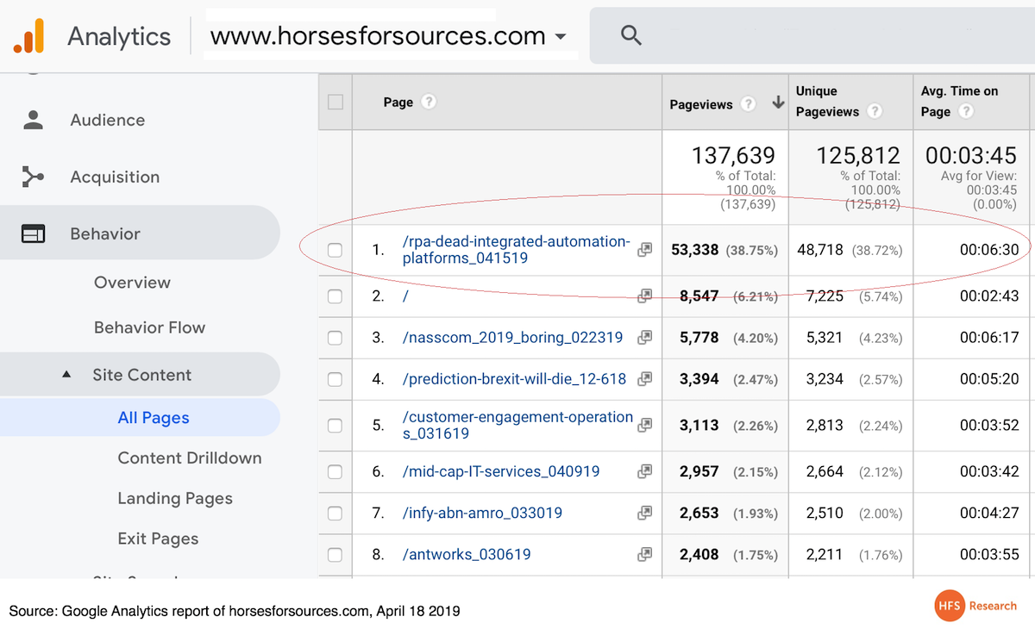Check the box for infy-abn-amro row
Screen dimensions: 1035x629
pos(336,513)
